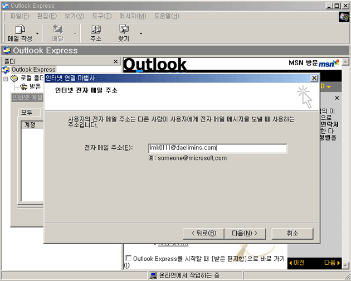The width and height of the screenshot is (351, 281).
Task: Click the 온라인에서 작업하는 중 status icon
Action: pos(153,275)
